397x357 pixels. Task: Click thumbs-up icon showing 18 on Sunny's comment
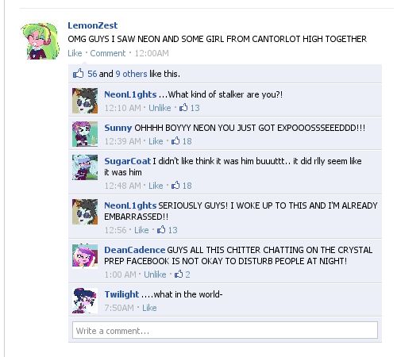coord(175,140)
